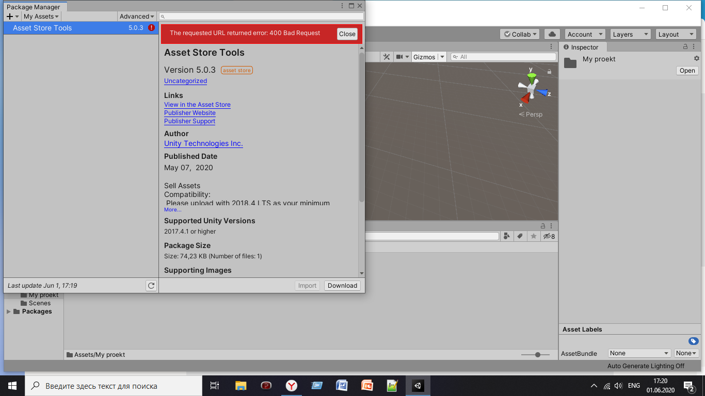Viewport: 705px width, 396px height.
Task: Open File Explorer from the taskbar
Action: pos(241,386)
